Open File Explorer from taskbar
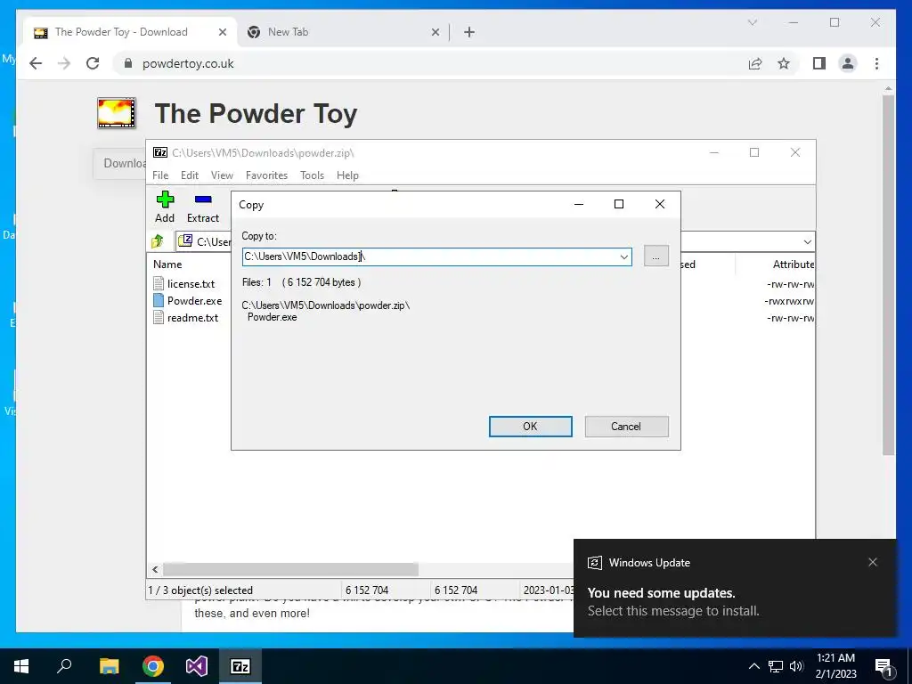The width and height of the screenshot is (912, 684). [109, 666]
